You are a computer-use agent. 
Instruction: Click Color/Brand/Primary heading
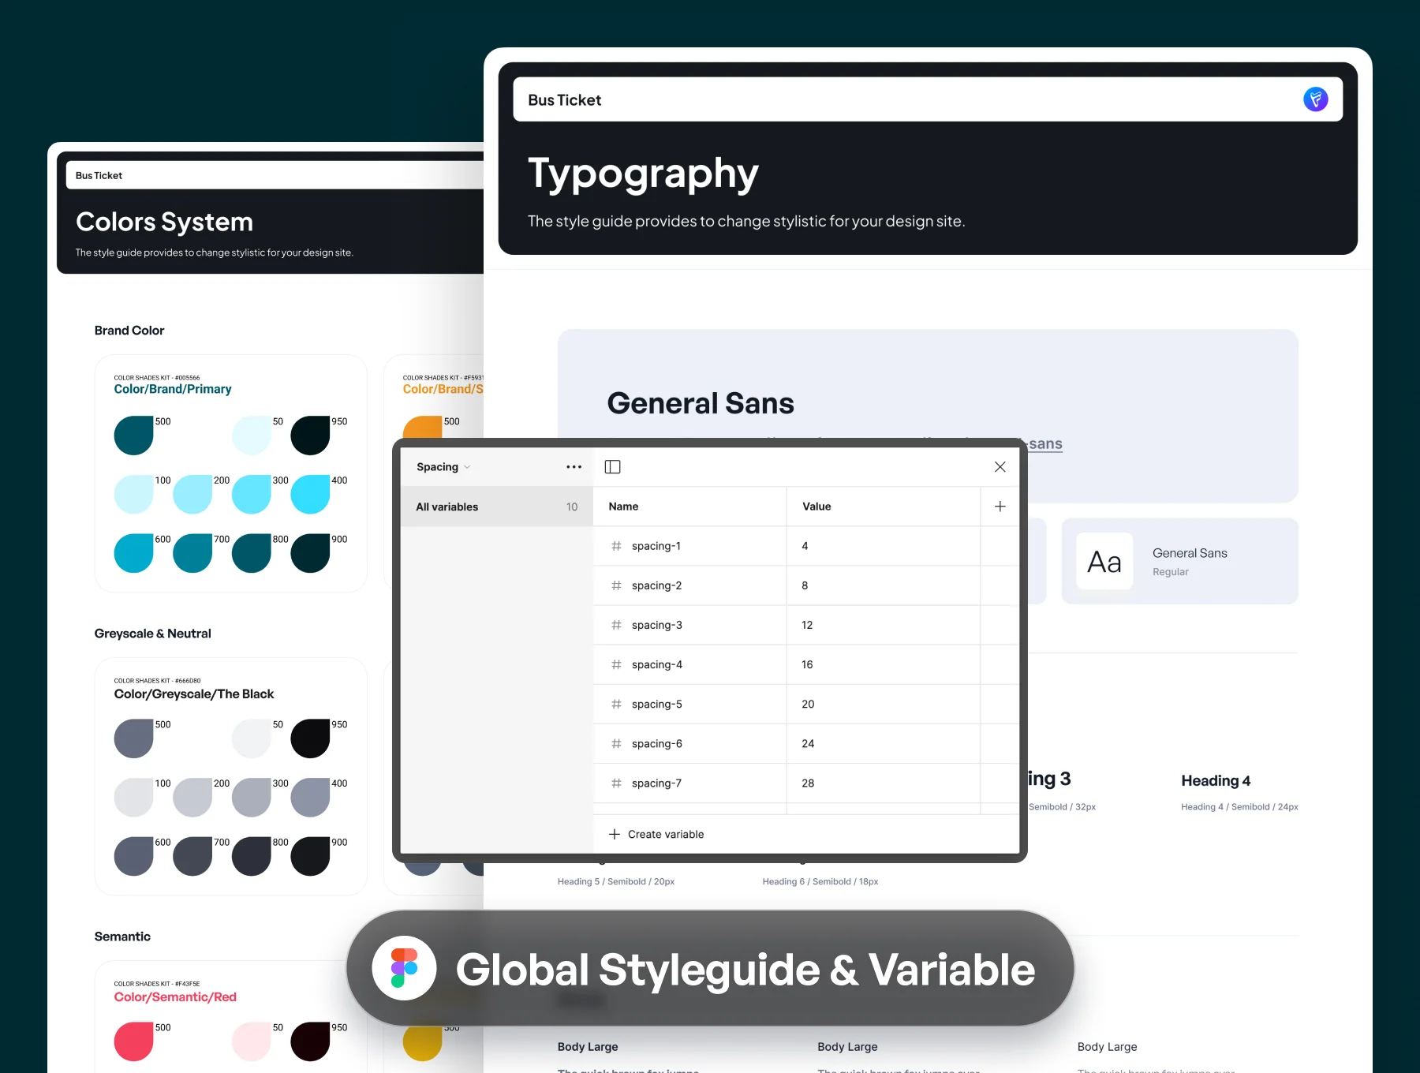click(x=173, y=389)
